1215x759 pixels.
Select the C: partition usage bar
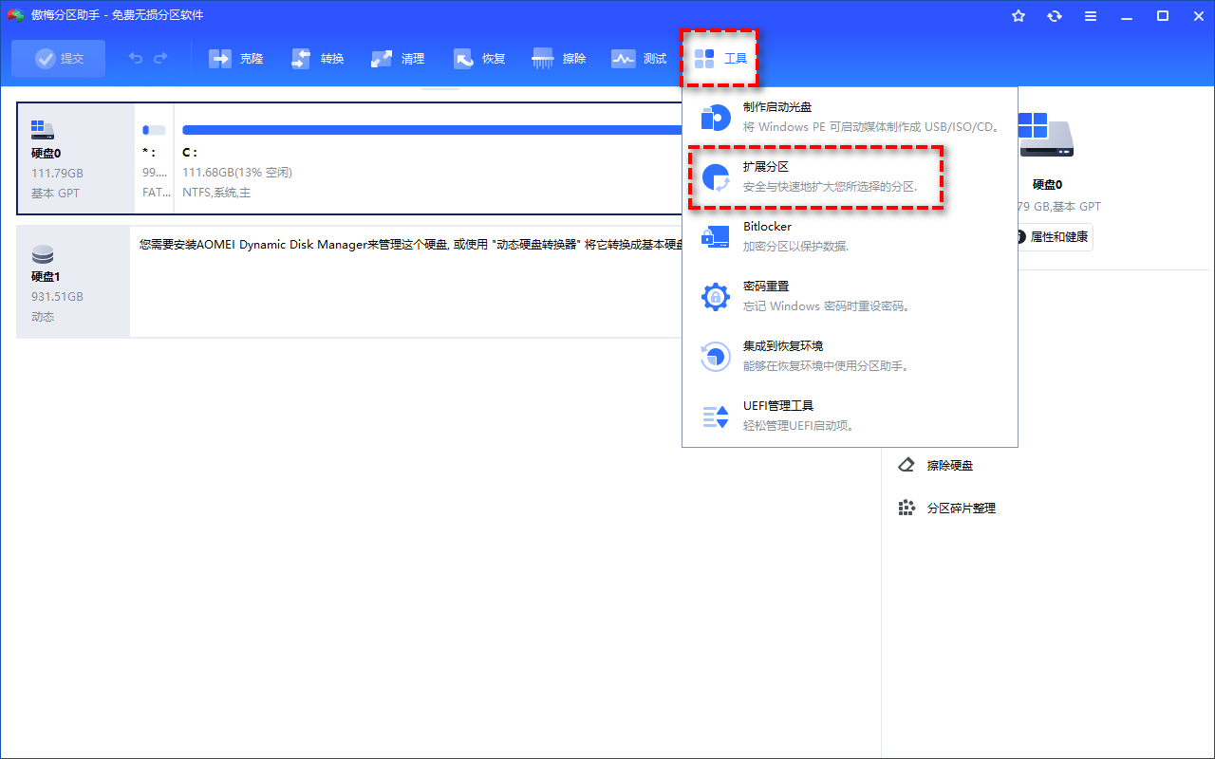click(x=427, y=130)
